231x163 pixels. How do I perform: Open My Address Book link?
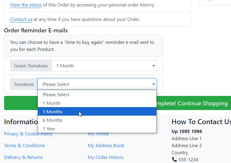[x=106, y=145]
